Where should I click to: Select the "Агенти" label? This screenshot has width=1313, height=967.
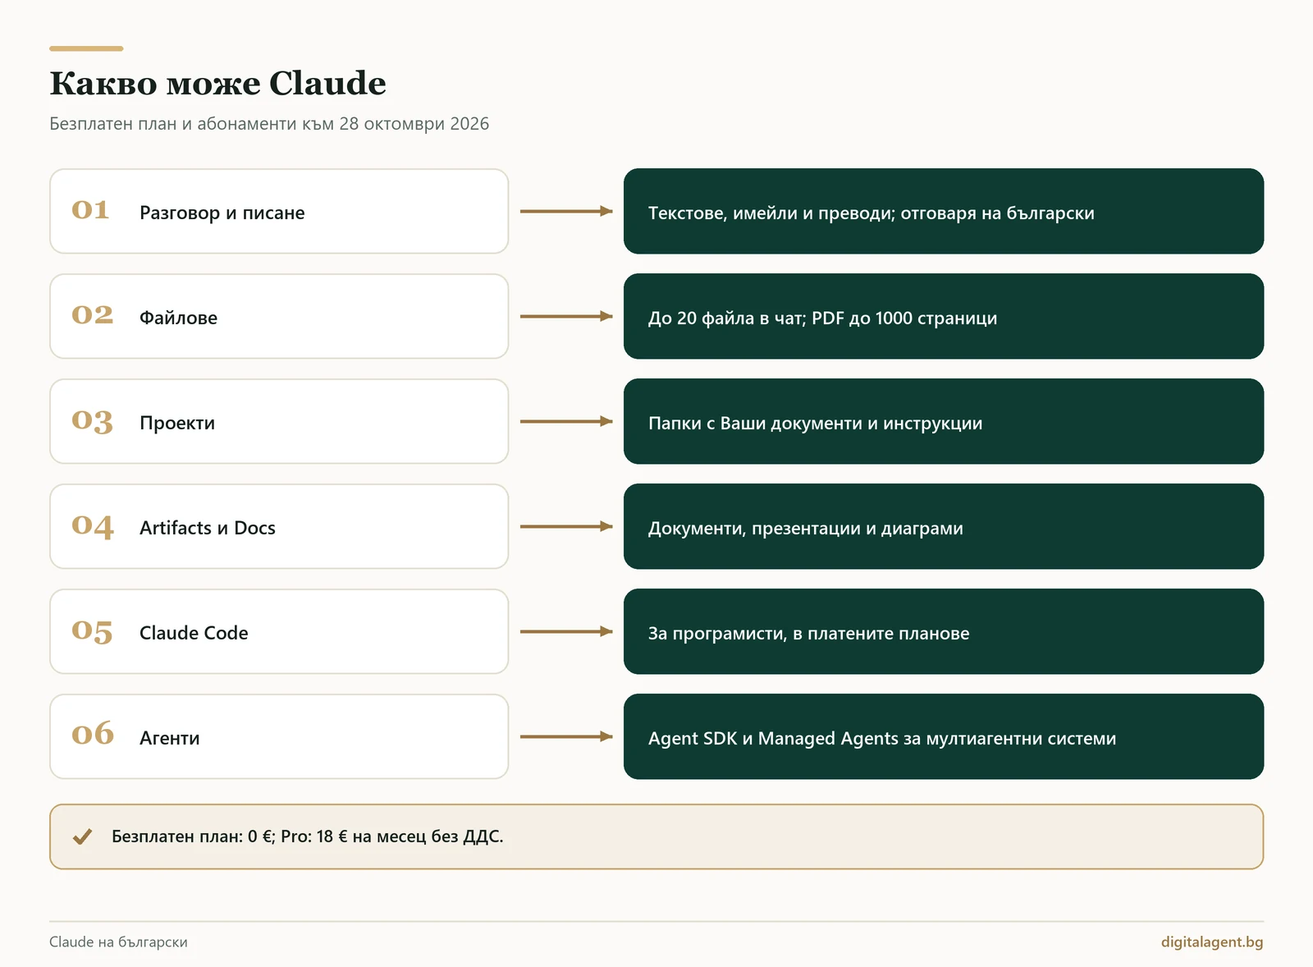click(x=170, y=738)
